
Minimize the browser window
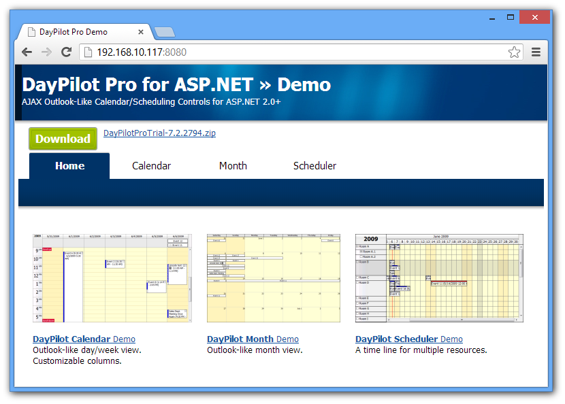click(x=492, y=17)
